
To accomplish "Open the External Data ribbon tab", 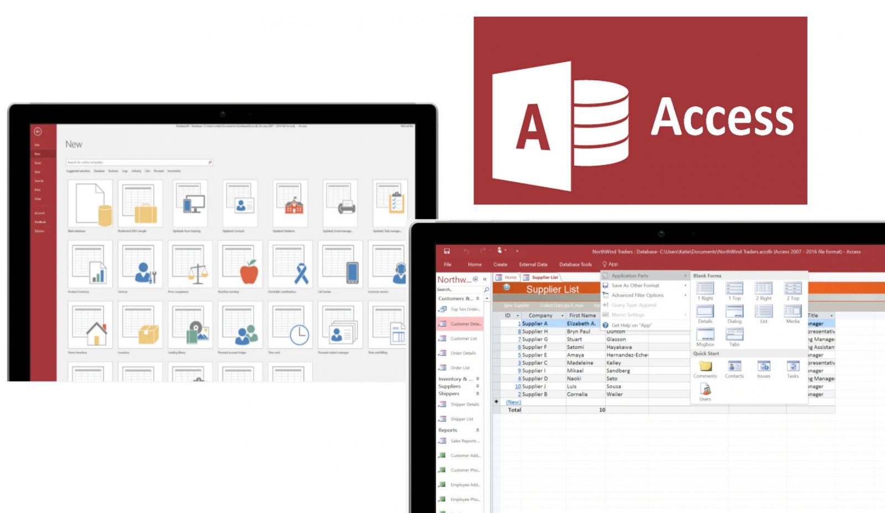I will click(x=533, y=264).
